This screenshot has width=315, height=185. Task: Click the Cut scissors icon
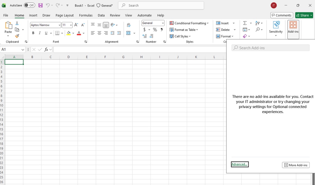17,23
